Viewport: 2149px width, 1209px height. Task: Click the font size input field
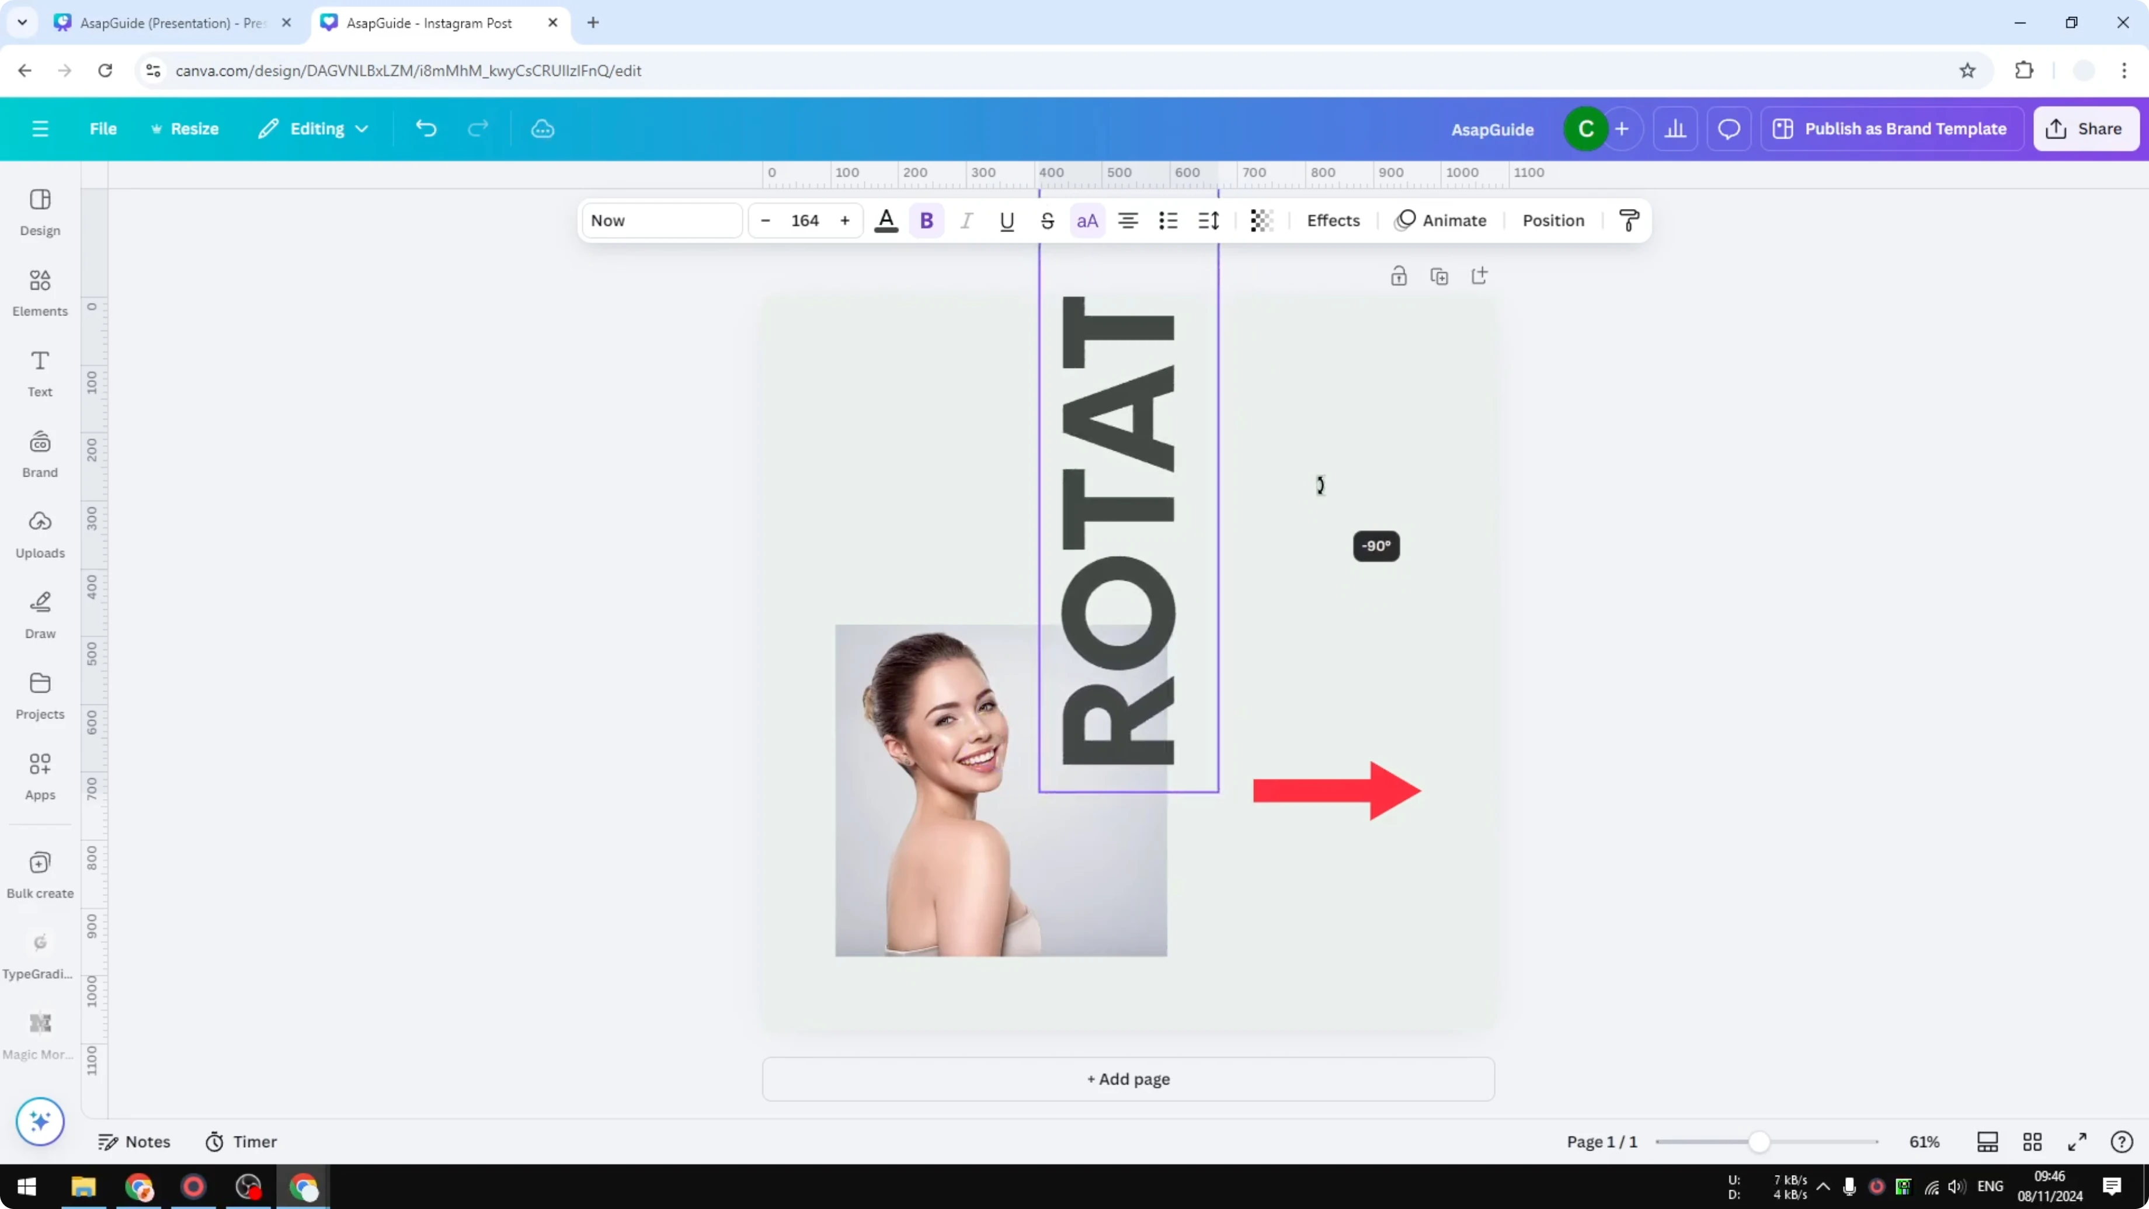804,220
